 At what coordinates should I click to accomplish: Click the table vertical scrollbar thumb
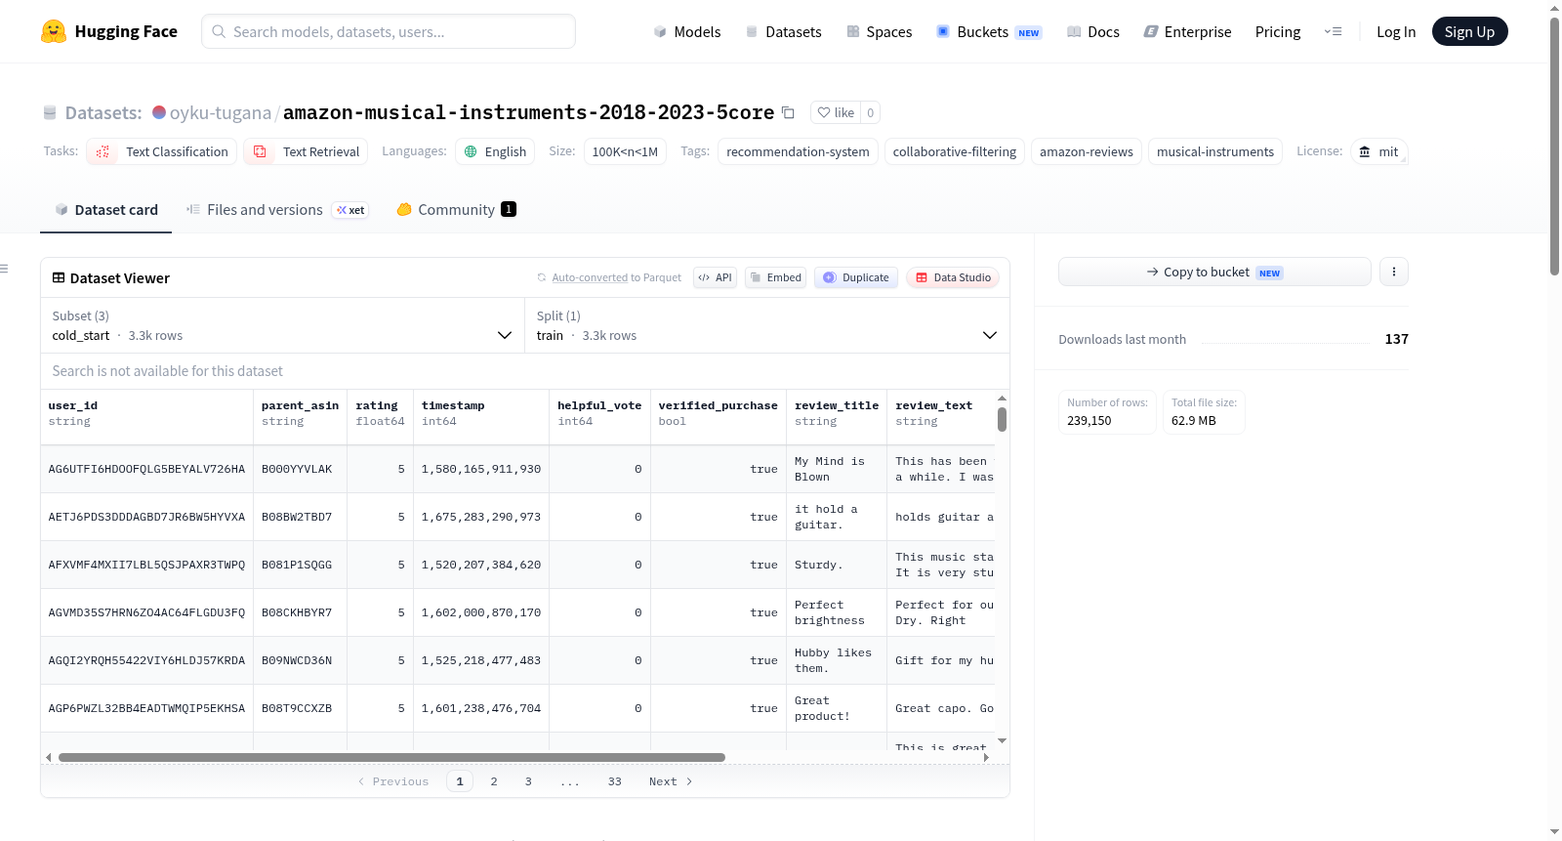(1002, 419)
